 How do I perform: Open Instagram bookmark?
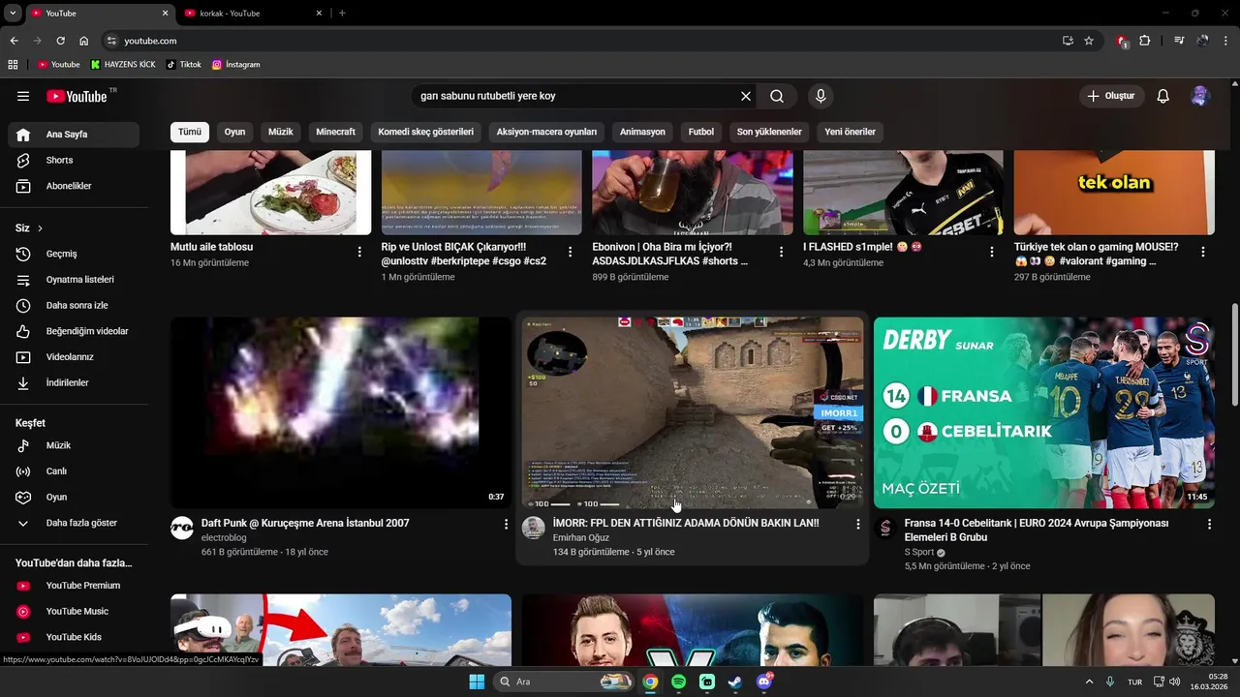tap(236, 64)
